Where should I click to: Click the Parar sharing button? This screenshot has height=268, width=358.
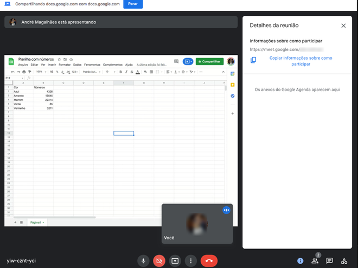click(x=133, y=4)
